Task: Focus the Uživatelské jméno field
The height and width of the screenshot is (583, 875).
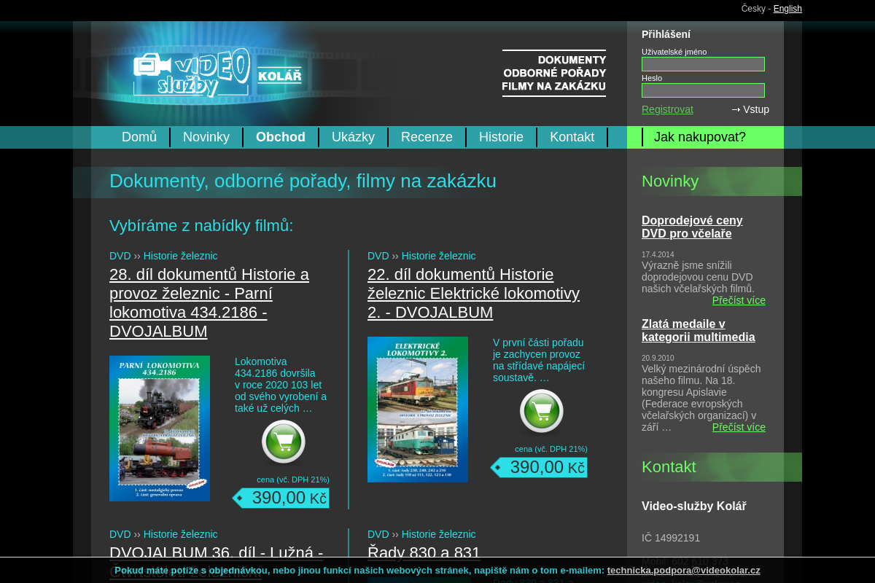Action: 703,64
